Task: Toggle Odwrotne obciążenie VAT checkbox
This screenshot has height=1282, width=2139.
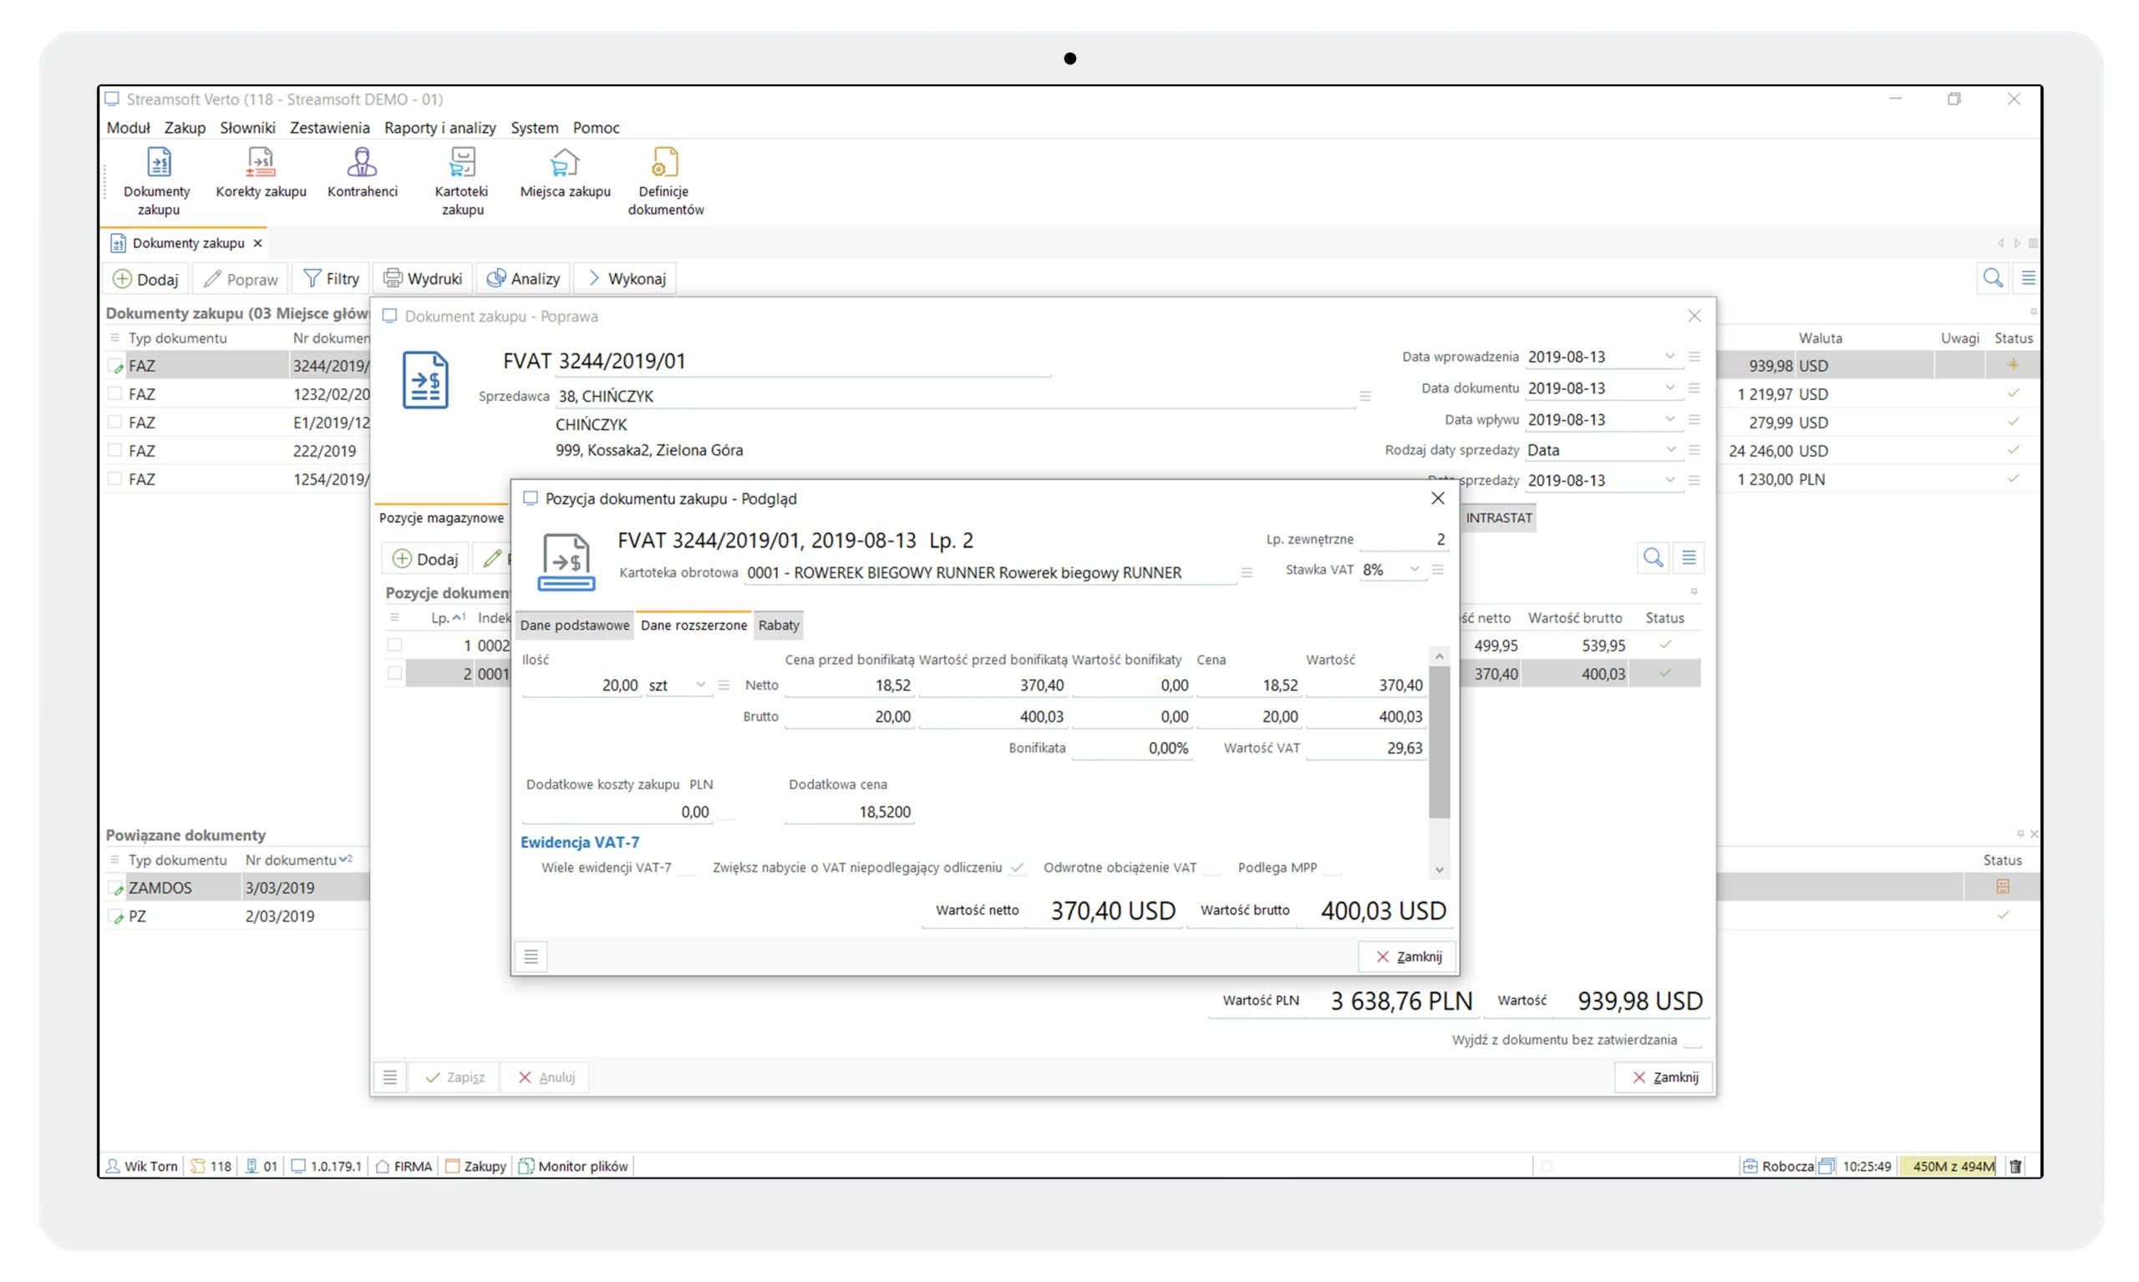Action: click(1212, 869)
